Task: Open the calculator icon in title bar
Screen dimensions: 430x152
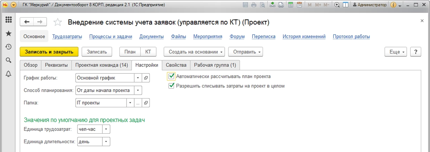Action: coord(290,5)
